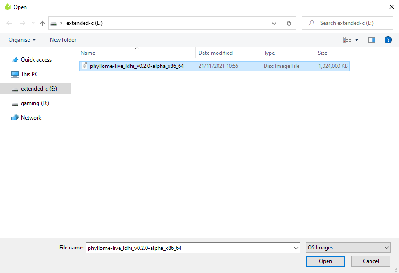
Task: Select Network in the navigation pane
Action: 31,118
